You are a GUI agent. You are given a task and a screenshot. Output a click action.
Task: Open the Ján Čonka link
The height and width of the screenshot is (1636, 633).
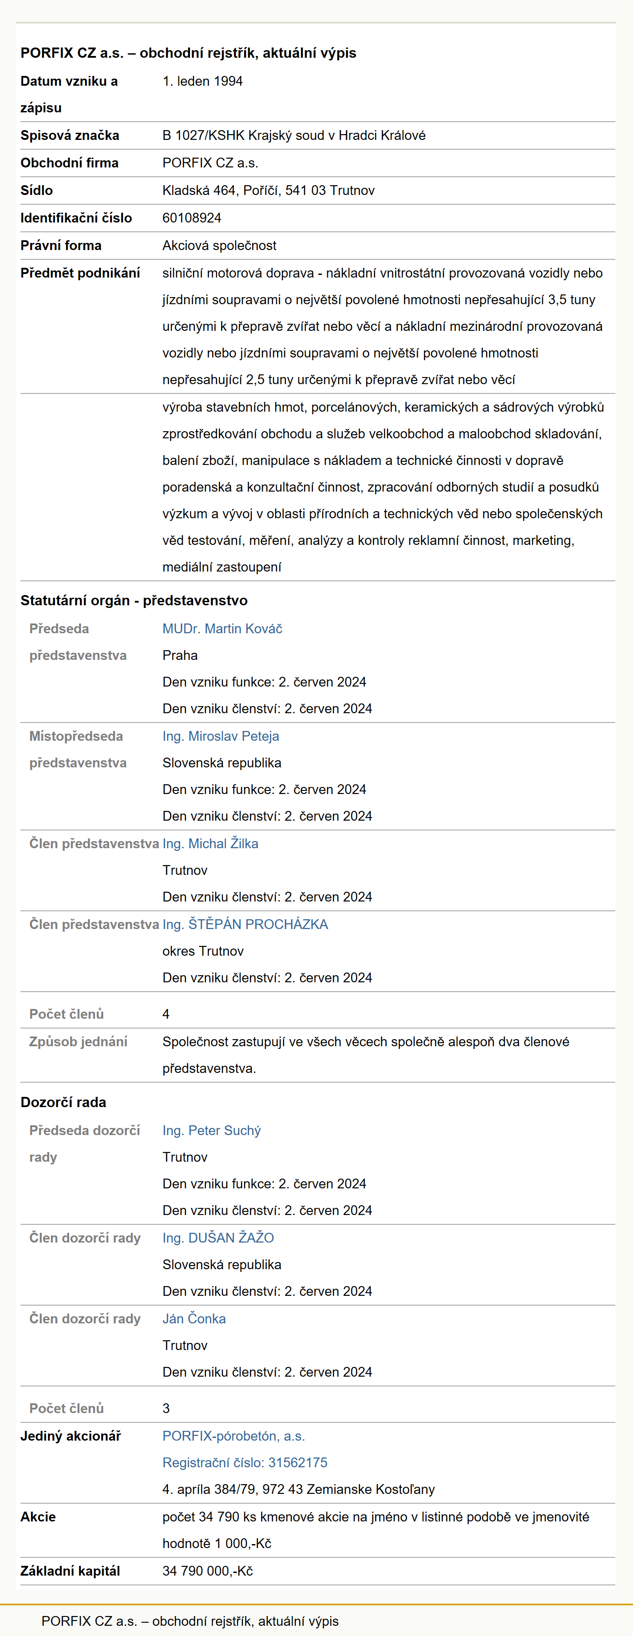tap(194, 1318)
